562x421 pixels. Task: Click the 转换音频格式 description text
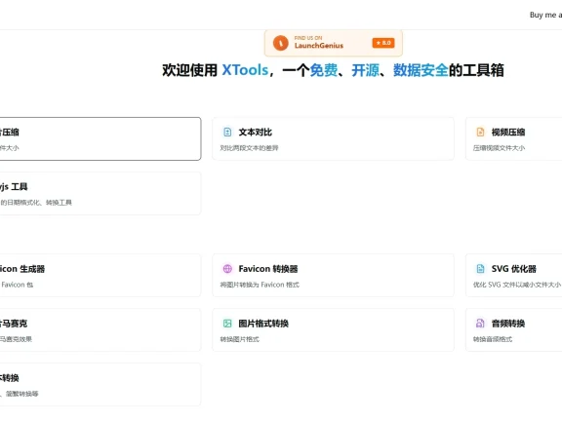pyautogui.click(x=493, y=339)
